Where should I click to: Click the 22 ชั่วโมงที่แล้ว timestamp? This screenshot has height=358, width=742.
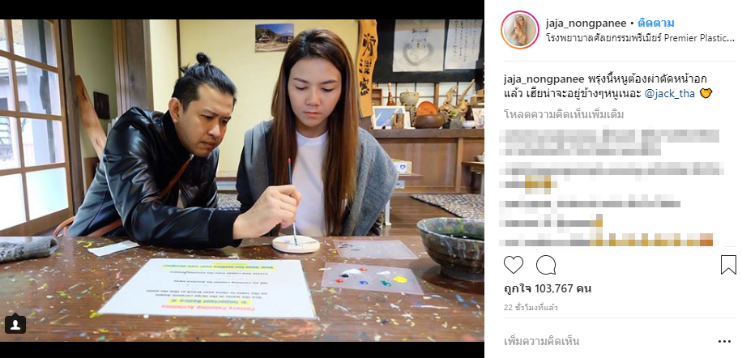click(531, 308)
